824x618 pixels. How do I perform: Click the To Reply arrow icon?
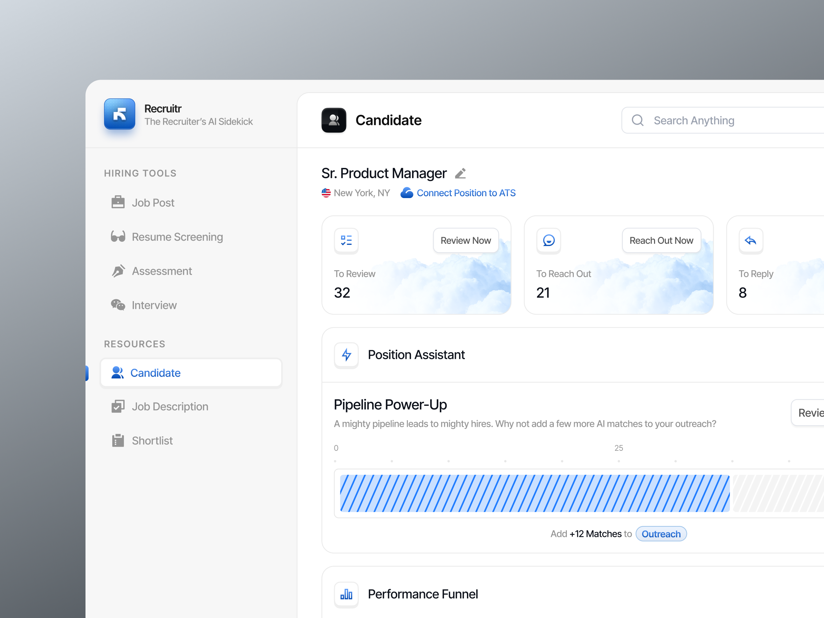click(x=751, y=241)
